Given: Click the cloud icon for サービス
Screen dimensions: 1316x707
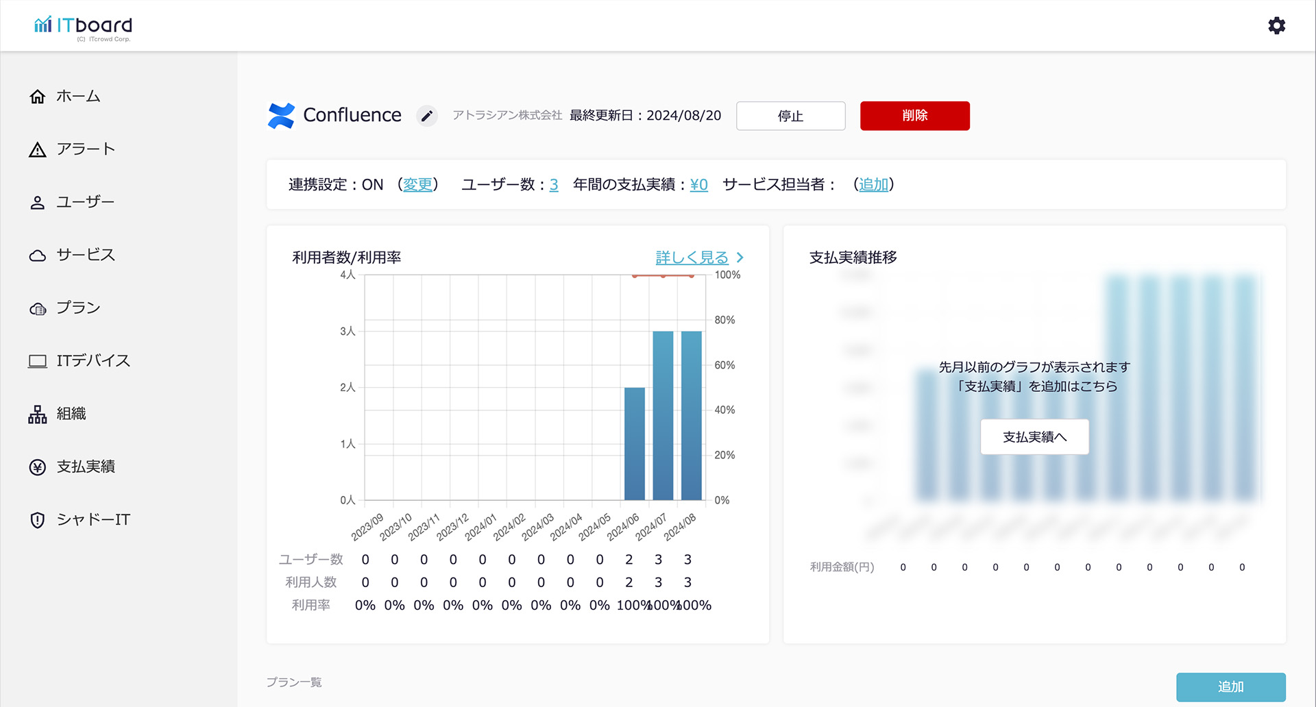Looking at the screenshot, I should pos(38,256).
